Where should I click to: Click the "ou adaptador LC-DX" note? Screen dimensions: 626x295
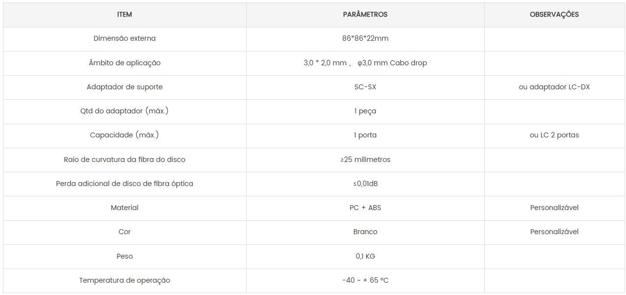pyautogui.click(x=554, y=87)
